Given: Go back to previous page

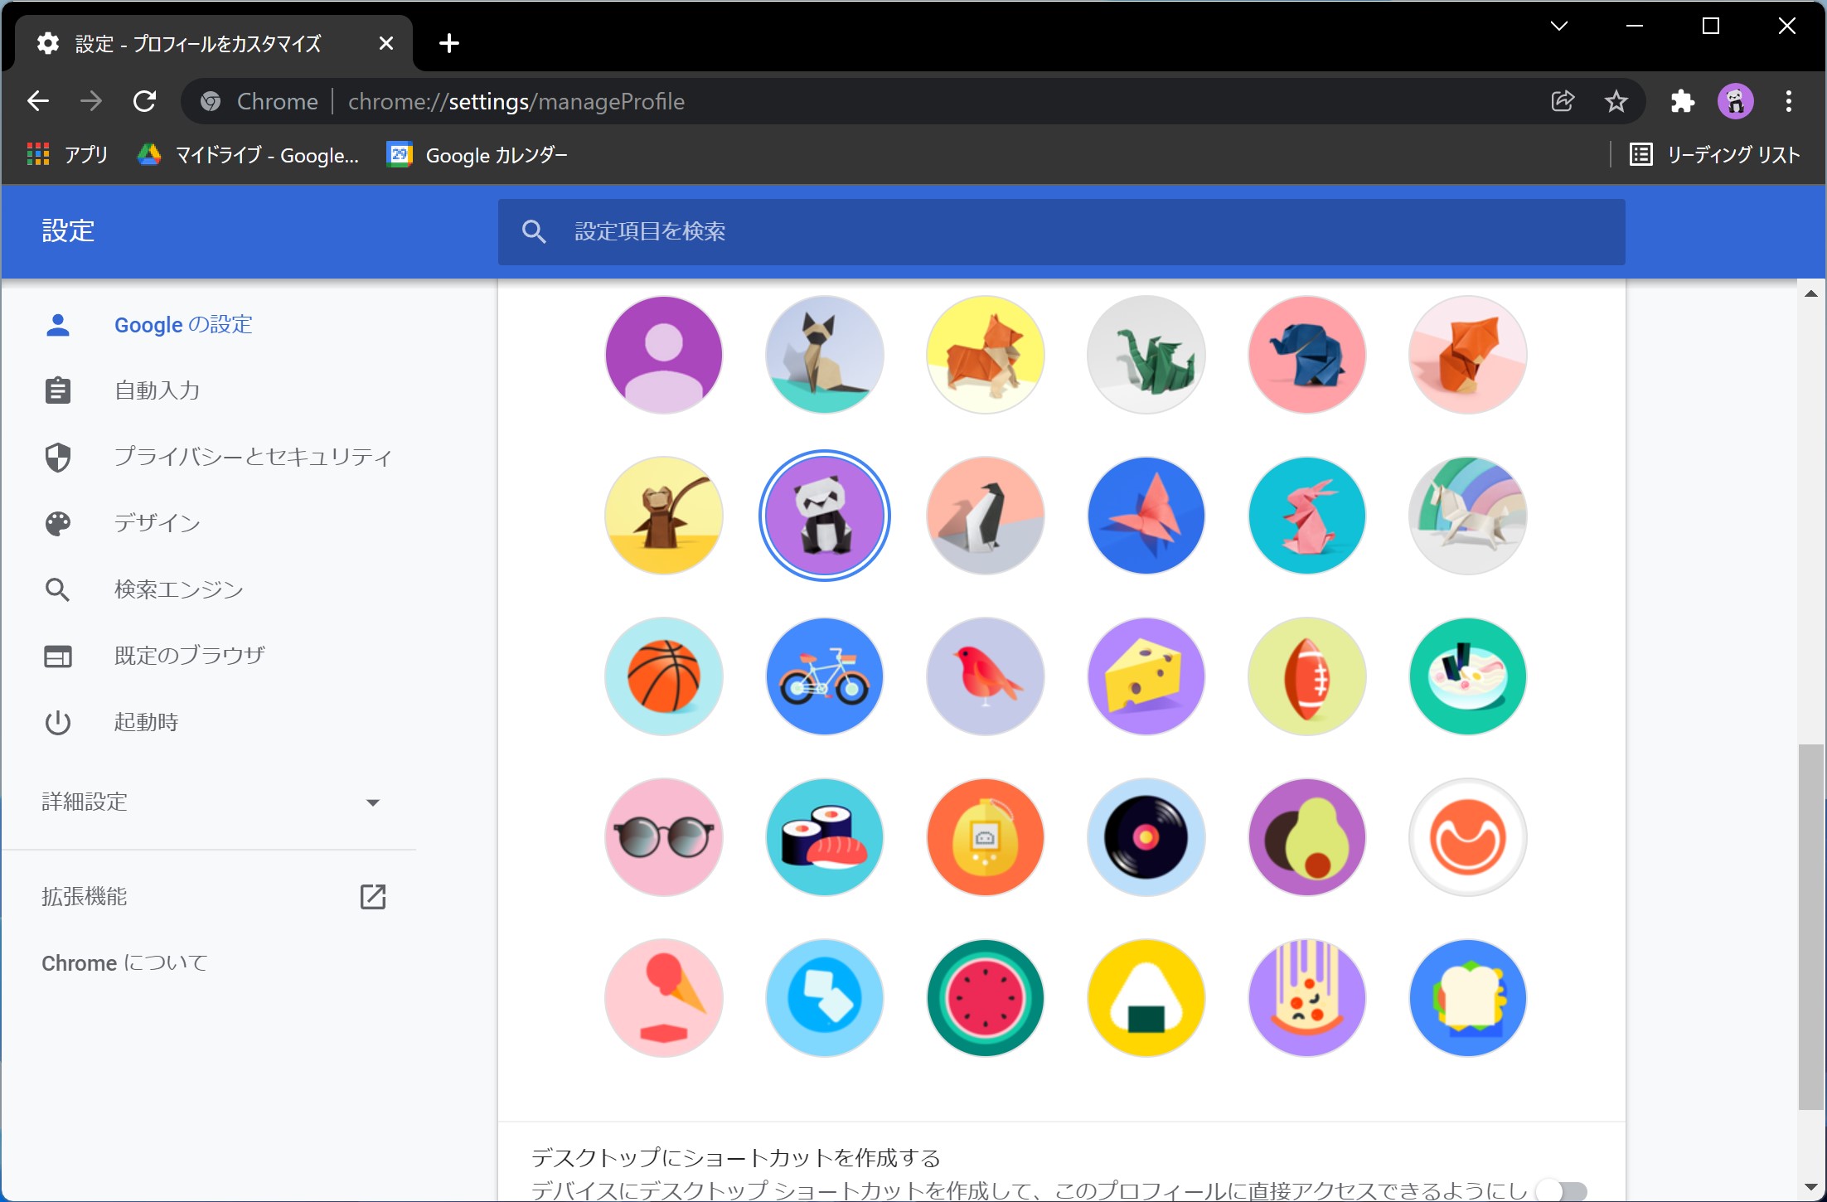Looking at the screenshot, I should [38, 101].
